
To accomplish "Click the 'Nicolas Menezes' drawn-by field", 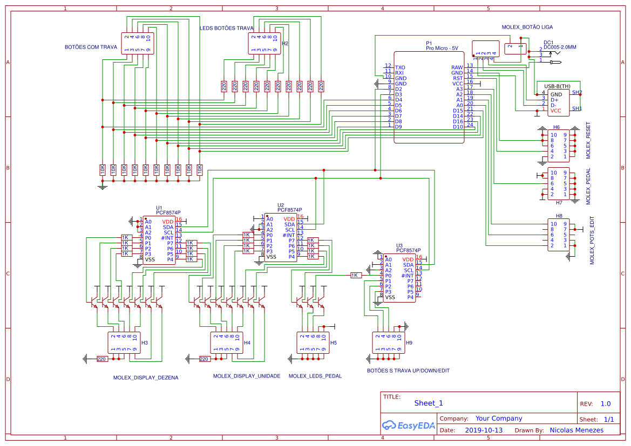I will (576, 430).
